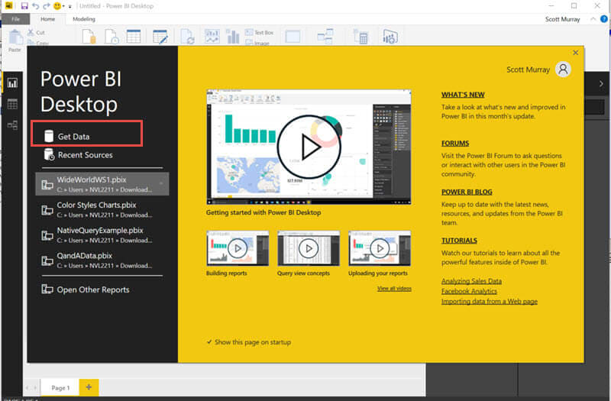611x401 pixels.
Task: Click the Redo arrow in the title bar
Action: click(47, 6)
